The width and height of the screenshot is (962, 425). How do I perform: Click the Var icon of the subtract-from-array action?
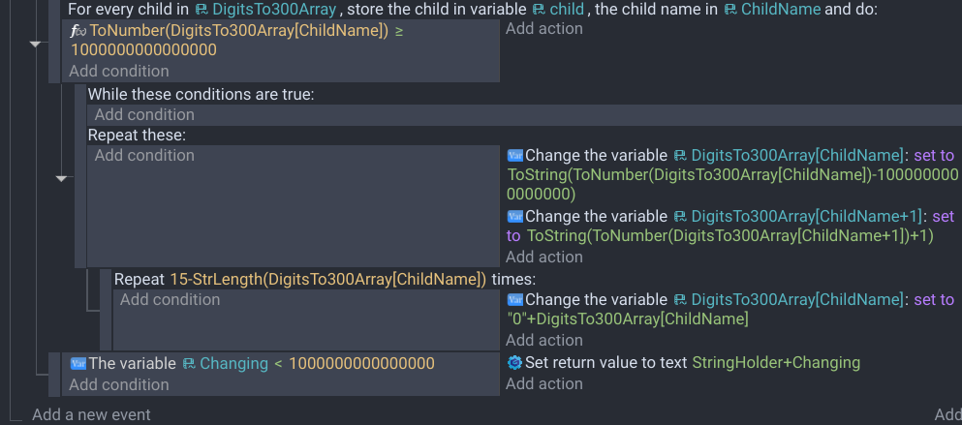point(514,155)
